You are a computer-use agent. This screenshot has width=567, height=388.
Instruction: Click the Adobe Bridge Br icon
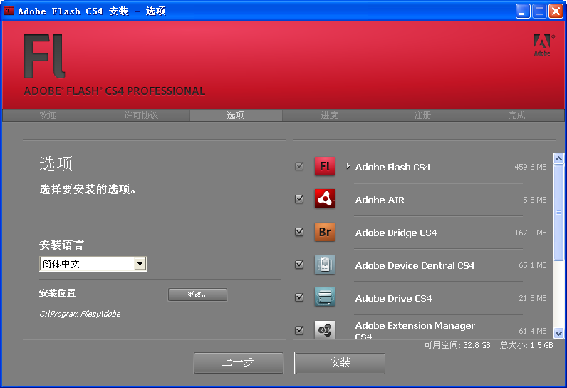click(324, 232)
